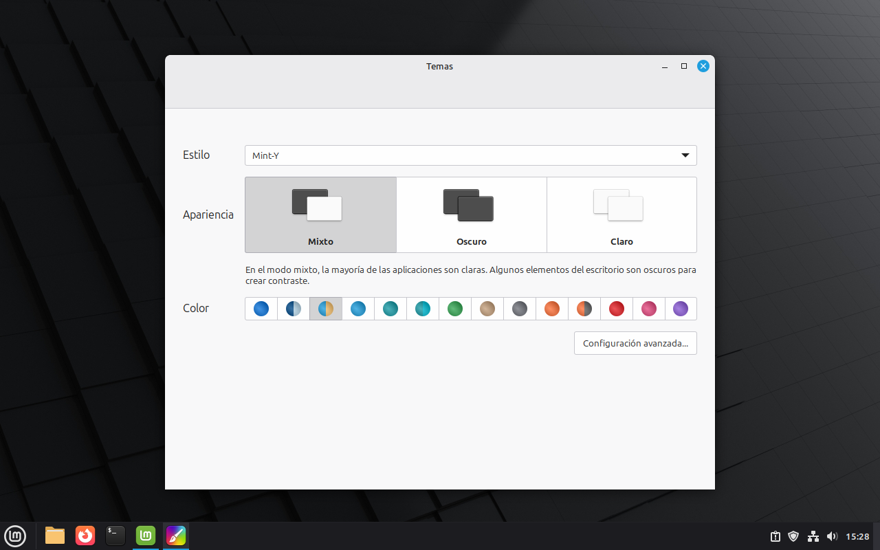Open the Update Manager shield tray icon
The height and width of the screenshot is (550, 880).
pyautogui.click(x=793, y=536)
